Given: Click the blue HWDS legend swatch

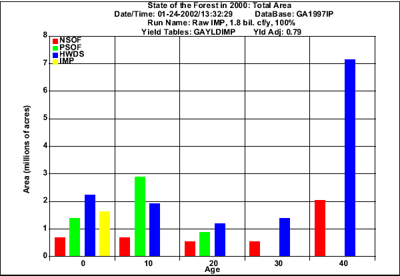Looking at the screenshot, I should click(55, 54).
